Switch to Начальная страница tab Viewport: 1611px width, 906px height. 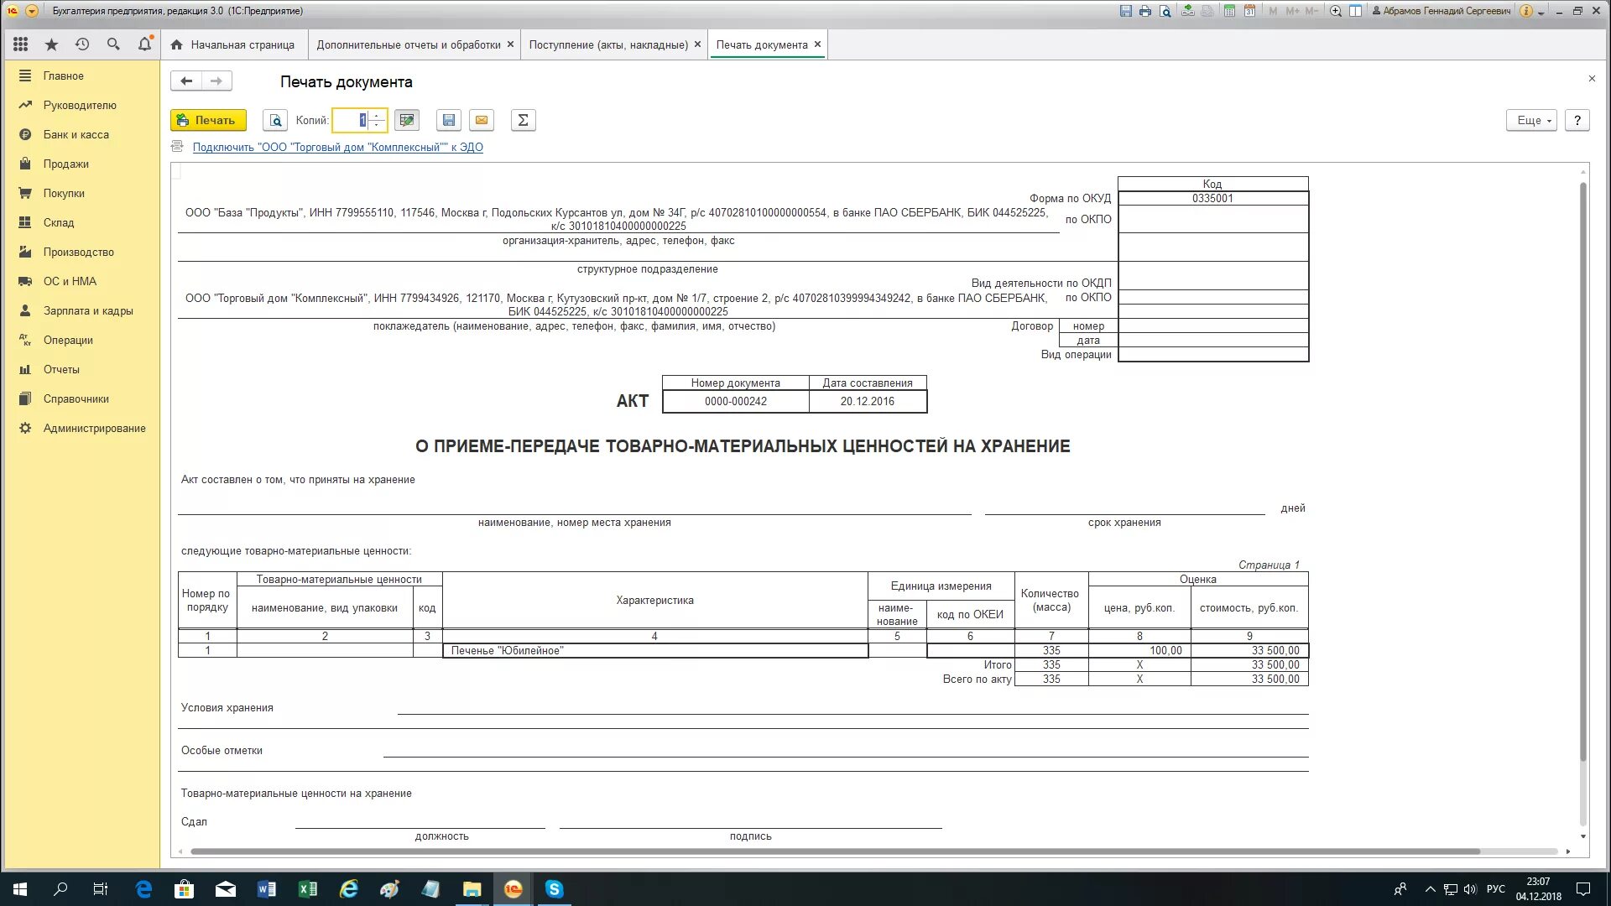point(234,44)
